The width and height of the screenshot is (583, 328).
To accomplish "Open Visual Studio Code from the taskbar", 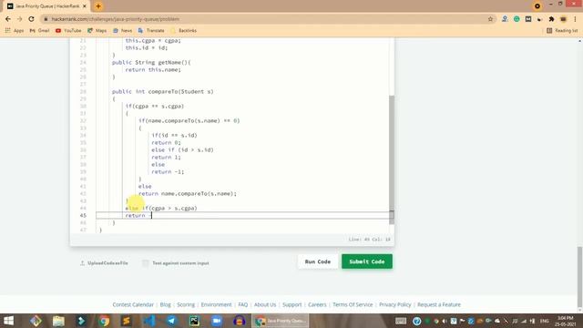I will (149, 321).
